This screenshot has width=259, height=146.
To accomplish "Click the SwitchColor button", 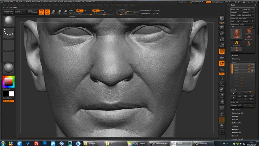I will pos(8,98).
